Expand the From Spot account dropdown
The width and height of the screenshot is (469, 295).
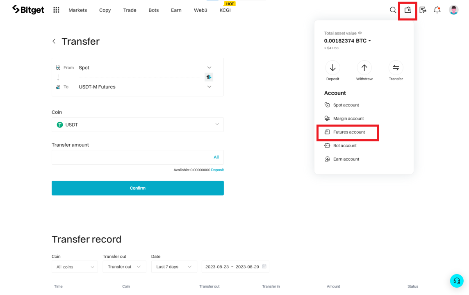209,68
